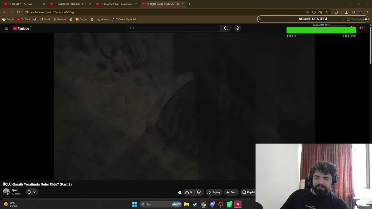Click the green subscriber goal progress bar
372x209 pixels.
(x=321, y=30)
